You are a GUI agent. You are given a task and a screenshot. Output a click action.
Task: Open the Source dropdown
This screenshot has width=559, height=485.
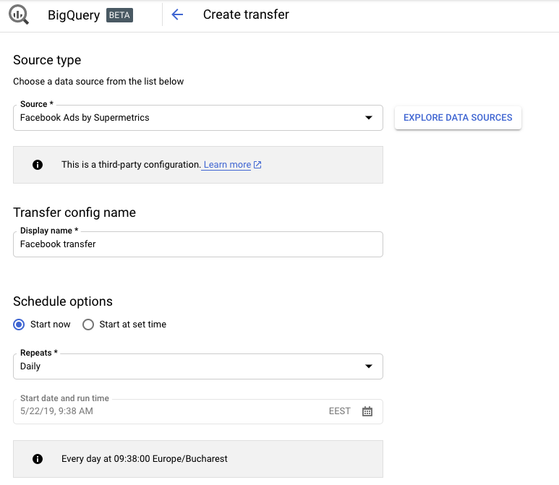pos(198,118)
